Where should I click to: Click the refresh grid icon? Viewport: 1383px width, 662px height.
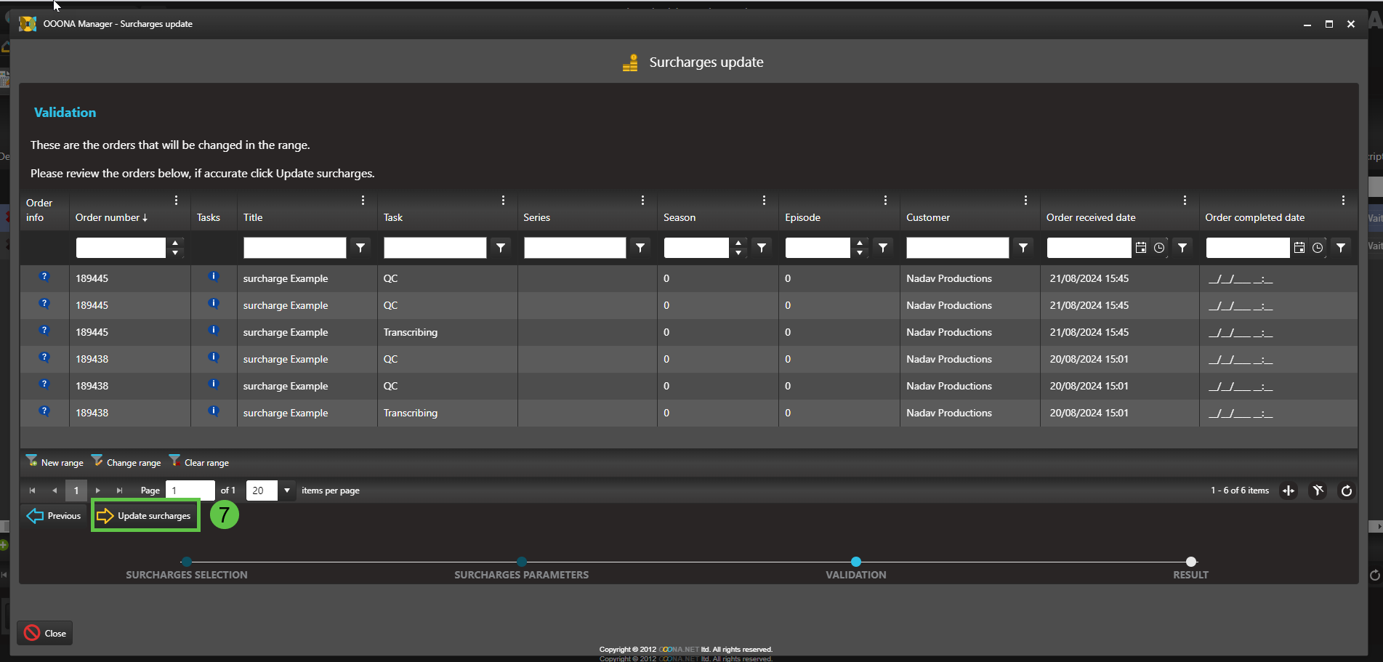(1346, 491)
